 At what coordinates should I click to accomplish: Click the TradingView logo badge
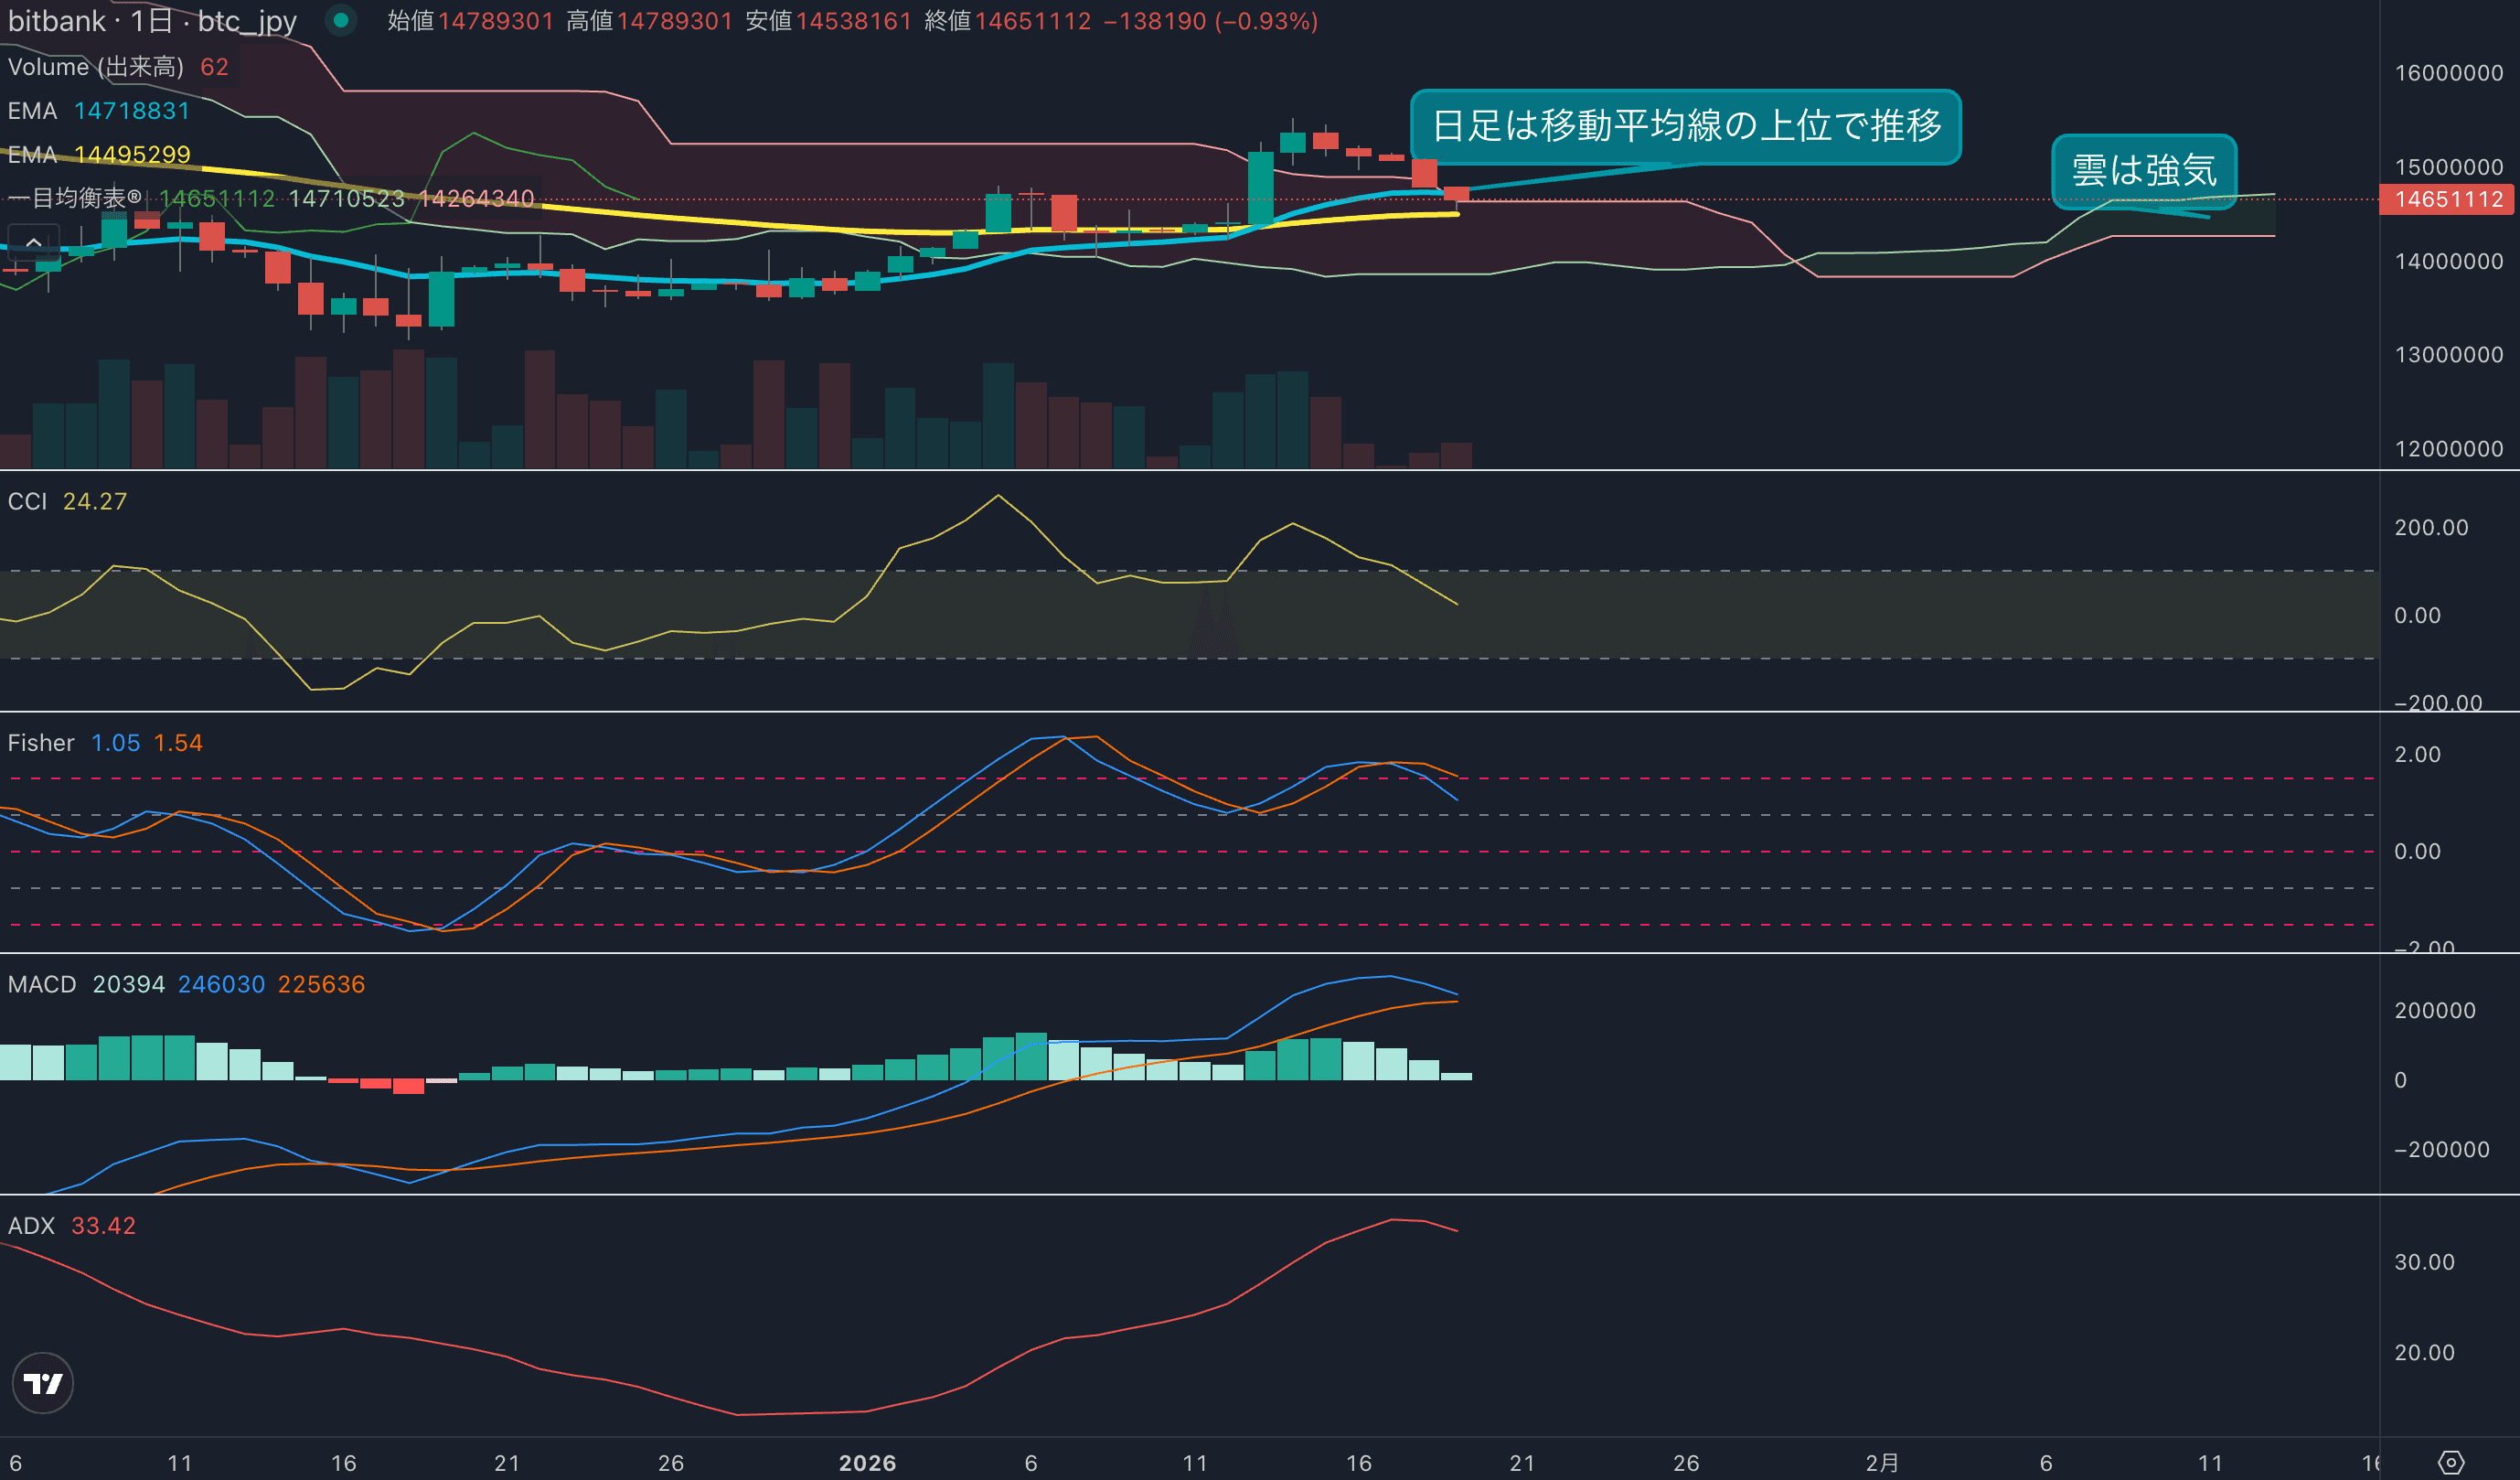[x=42, y=1383]
